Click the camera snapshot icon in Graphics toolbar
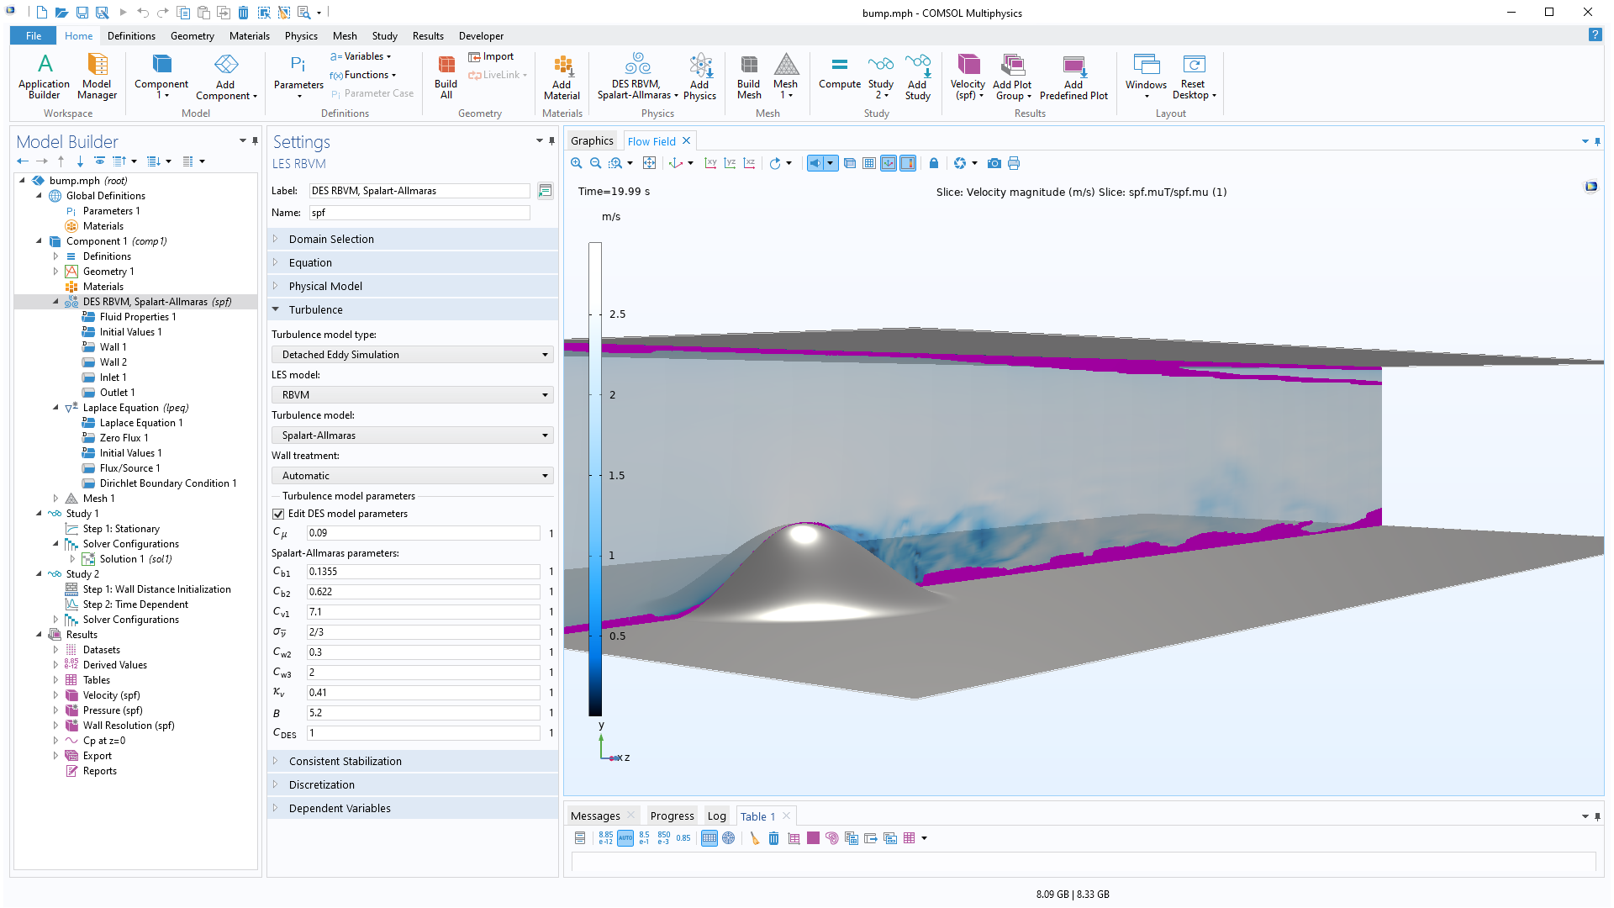Image resolution: width=1614 pixels, height=908 pixels. point(994,163)
